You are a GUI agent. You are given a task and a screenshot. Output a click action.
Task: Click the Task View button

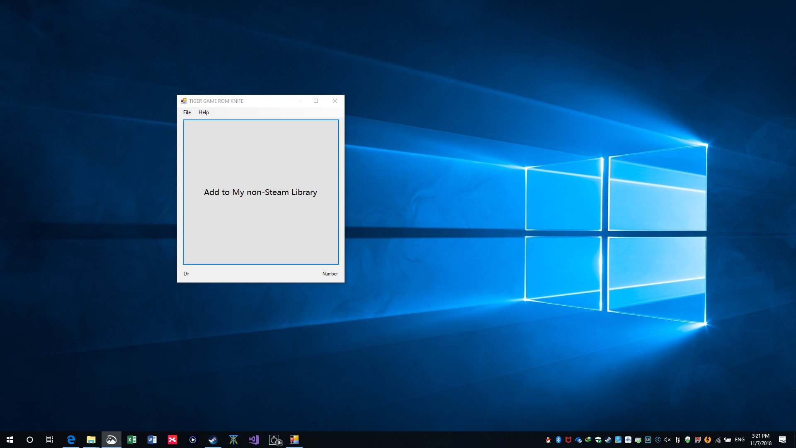pyautogui.click(x=49, y=439)
